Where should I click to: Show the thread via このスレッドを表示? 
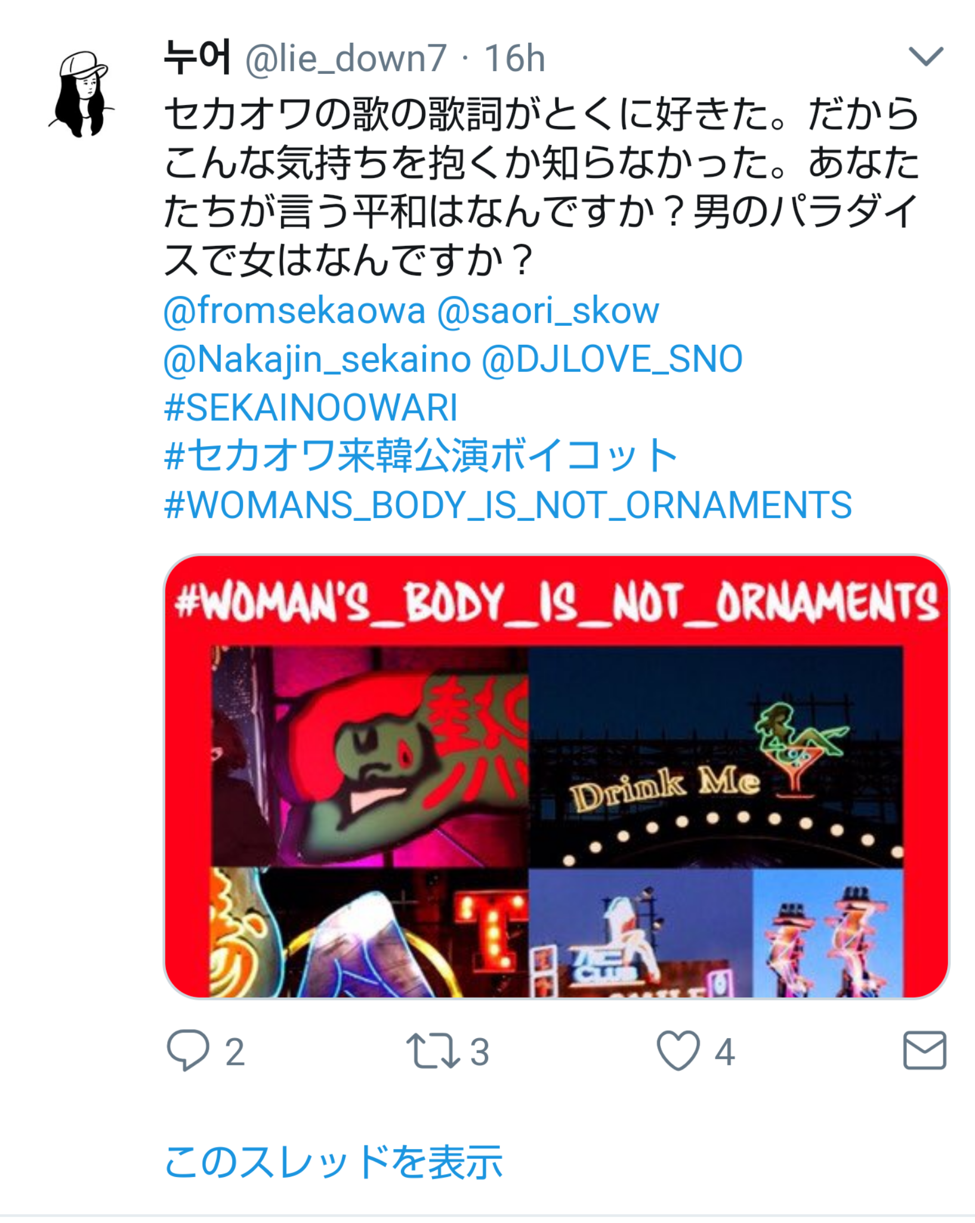click(x=333, y=1162)
